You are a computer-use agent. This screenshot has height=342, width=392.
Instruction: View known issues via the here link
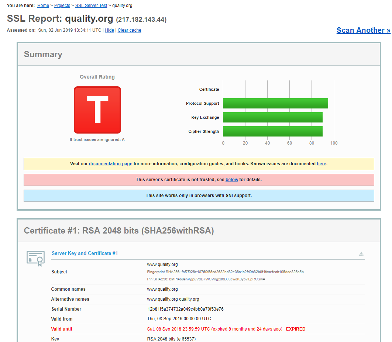(321, 163)
